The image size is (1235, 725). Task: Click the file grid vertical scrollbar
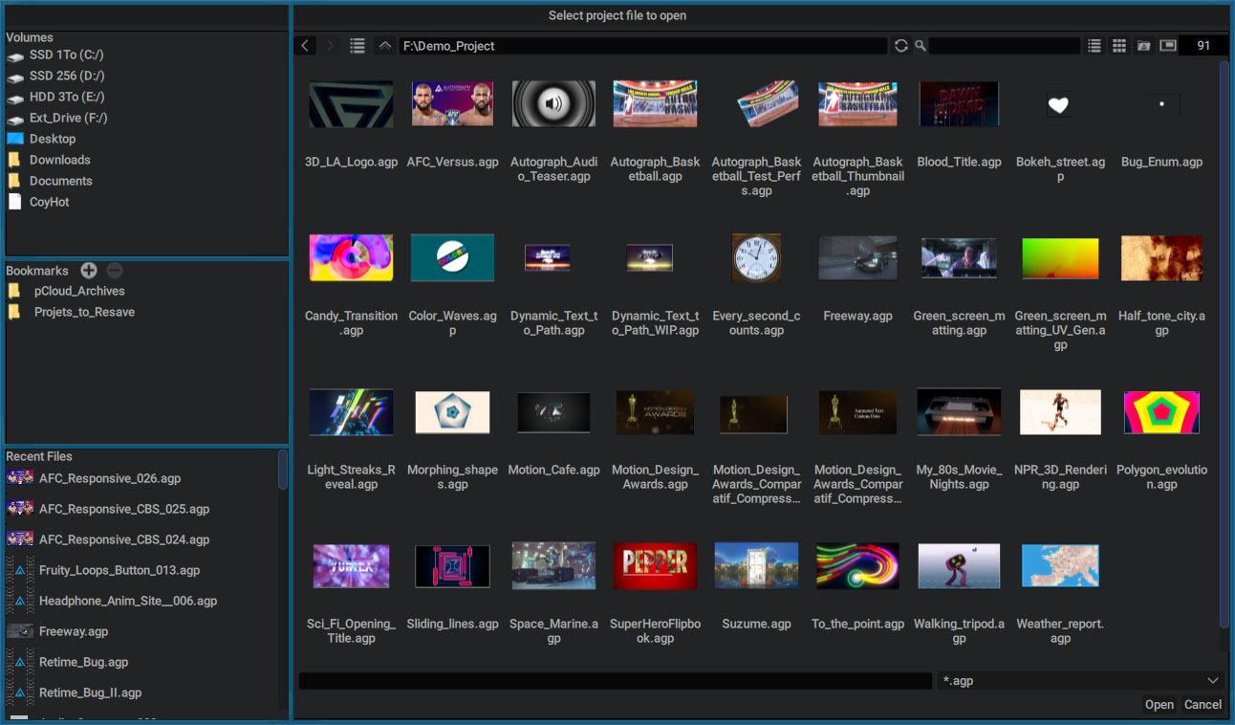click(x=1224, y=344)
